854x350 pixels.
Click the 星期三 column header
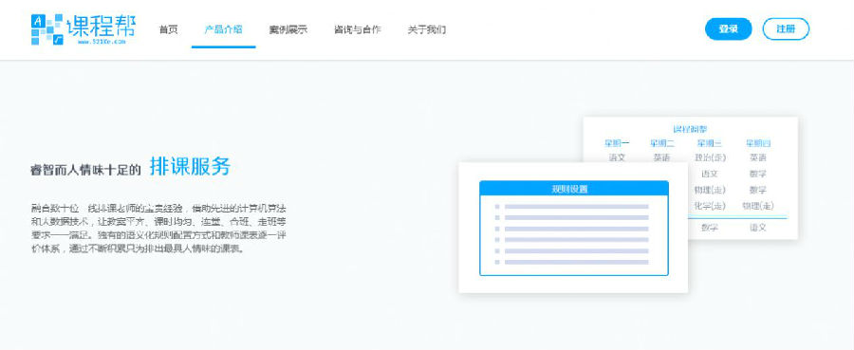pyautogui.click(x=710, y=144)
